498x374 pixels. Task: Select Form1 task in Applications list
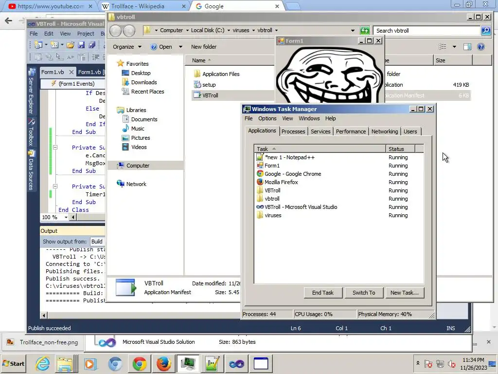point(338,166)
